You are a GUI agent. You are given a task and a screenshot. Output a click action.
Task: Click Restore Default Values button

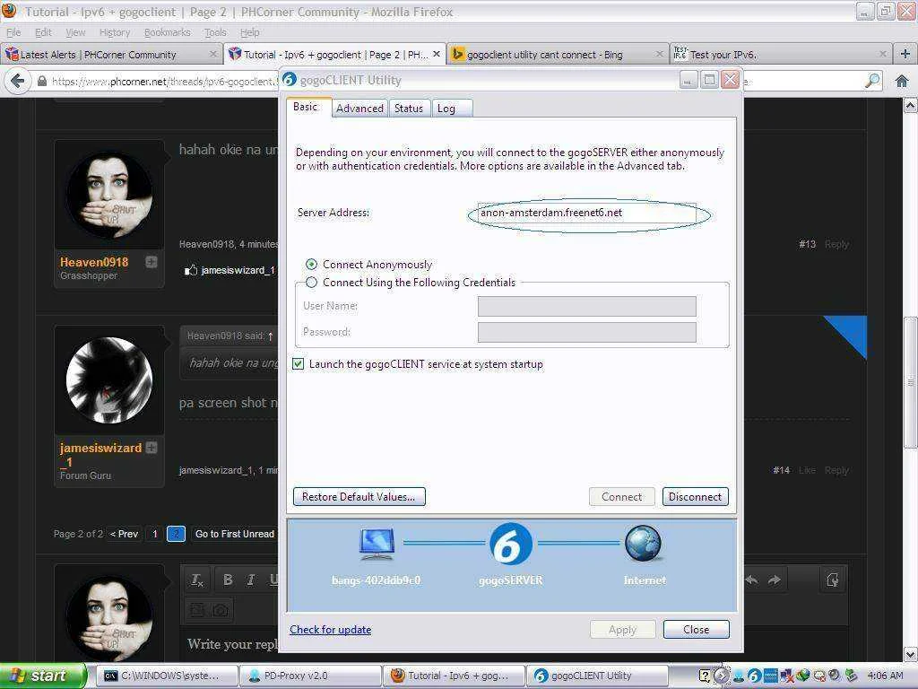coord(359,497)
